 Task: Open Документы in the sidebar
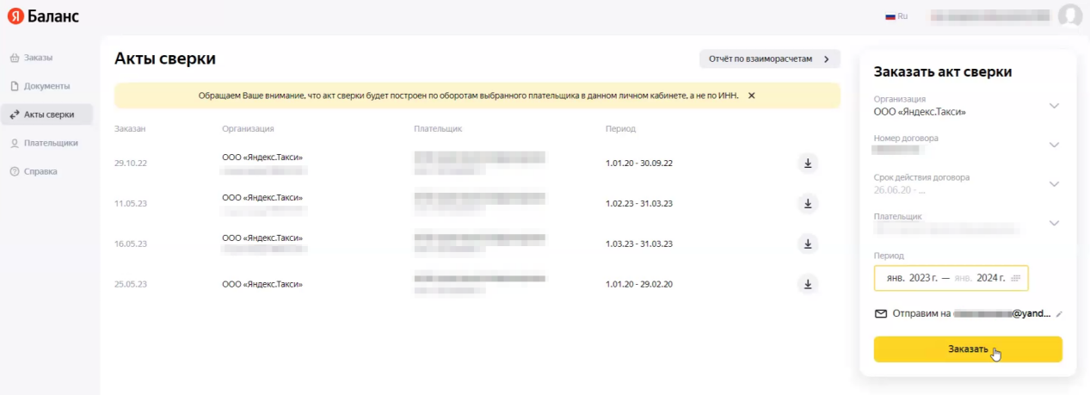[x=46, y=86]
